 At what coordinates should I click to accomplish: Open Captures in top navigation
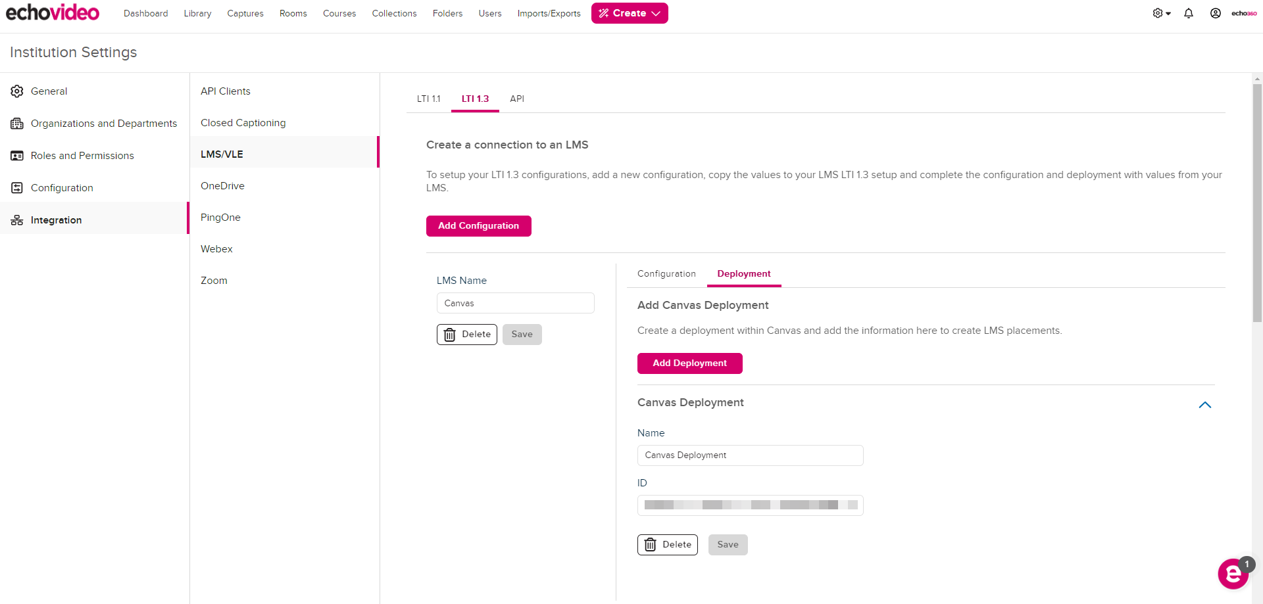coord(245,13)
